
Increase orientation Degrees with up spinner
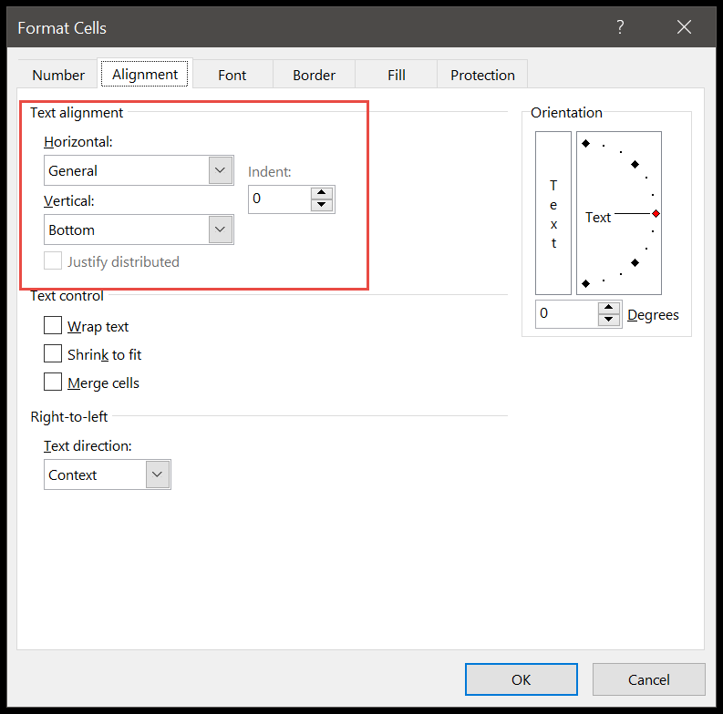[x=609, y=308]
